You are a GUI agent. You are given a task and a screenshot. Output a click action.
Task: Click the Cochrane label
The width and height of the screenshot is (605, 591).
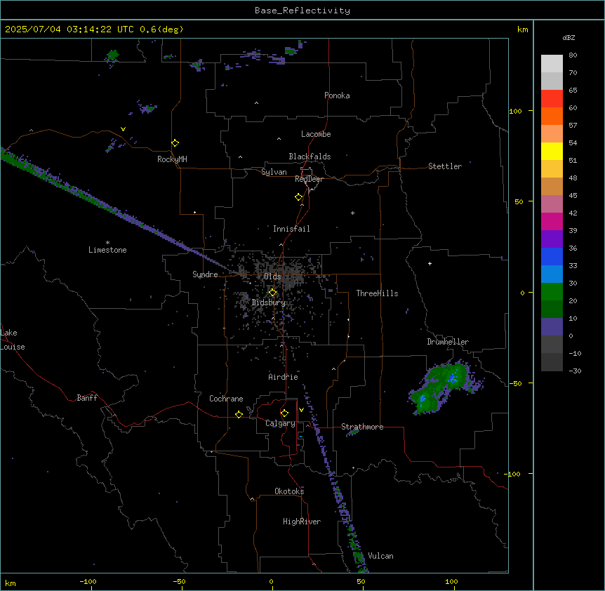click(x=226, y=399)
